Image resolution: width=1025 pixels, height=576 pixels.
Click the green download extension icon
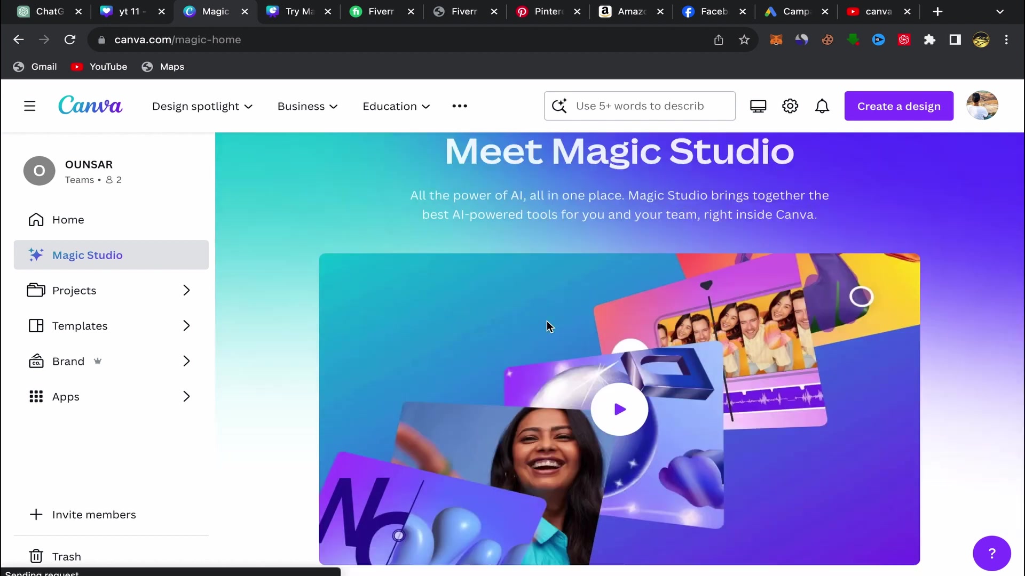click(x=853, y=39)
